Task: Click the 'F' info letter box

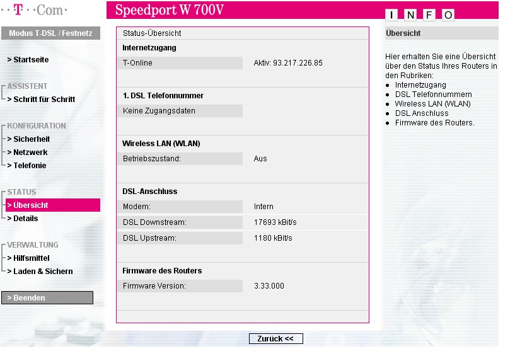Action: [x=429, y=14]
